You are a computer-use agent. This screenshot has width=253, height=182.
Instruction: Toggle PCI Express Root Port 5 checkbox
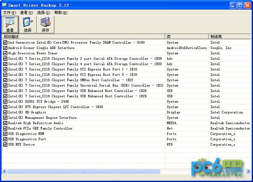point(5,75)
